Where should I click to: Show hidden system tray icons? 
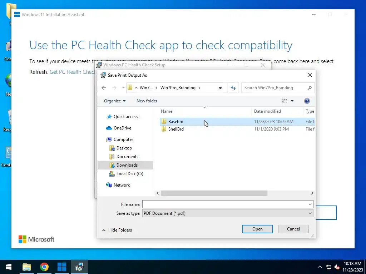tap(320, 267)
